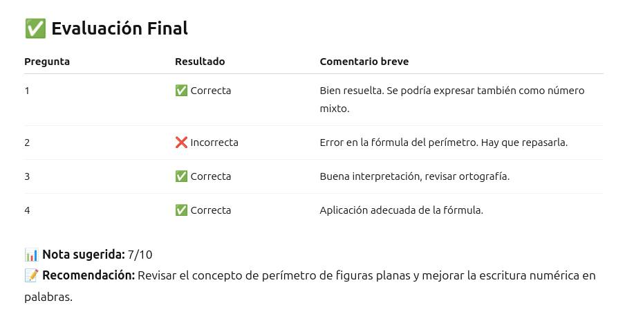Click the Evaluación Final heading text

coord(120,28)
